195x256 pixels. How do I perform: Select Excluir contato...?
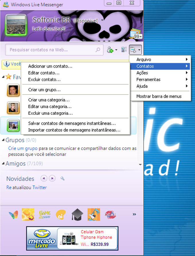pos(75,80)
